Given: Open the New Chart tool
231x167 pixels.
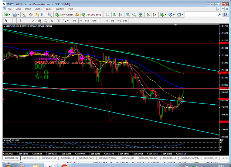Looking at the screenshot, I should [6, 14].
